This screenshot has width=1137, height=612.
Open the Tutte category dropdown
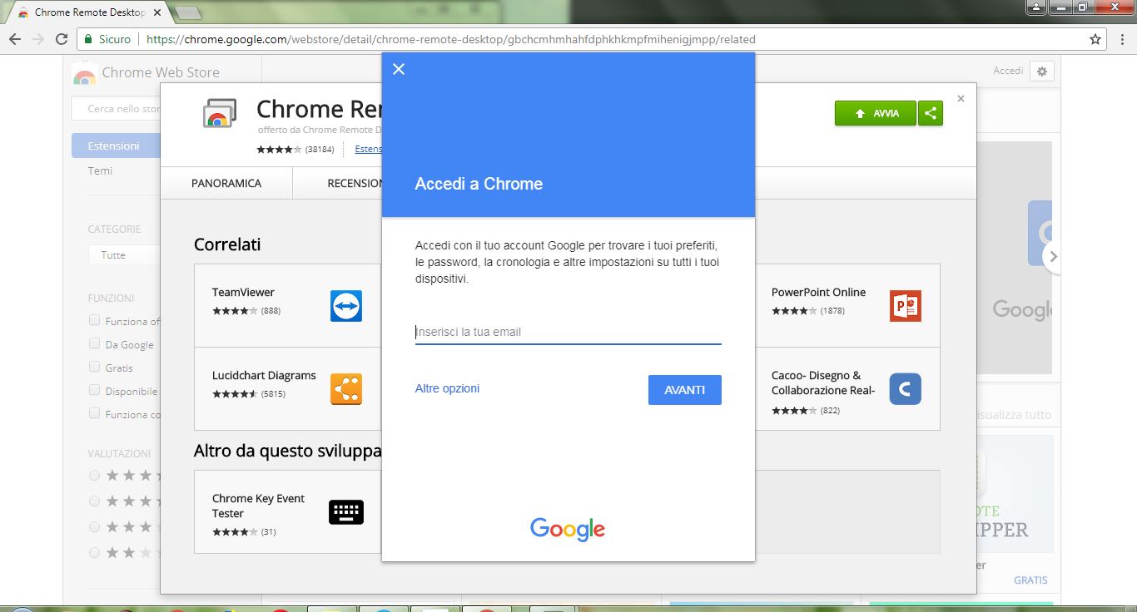click(x=125, y=254)
